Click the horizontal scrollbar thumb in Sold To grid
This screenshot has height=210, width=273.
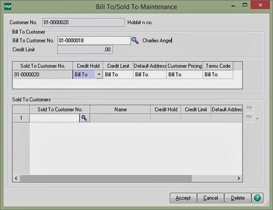tap(106, 178)
